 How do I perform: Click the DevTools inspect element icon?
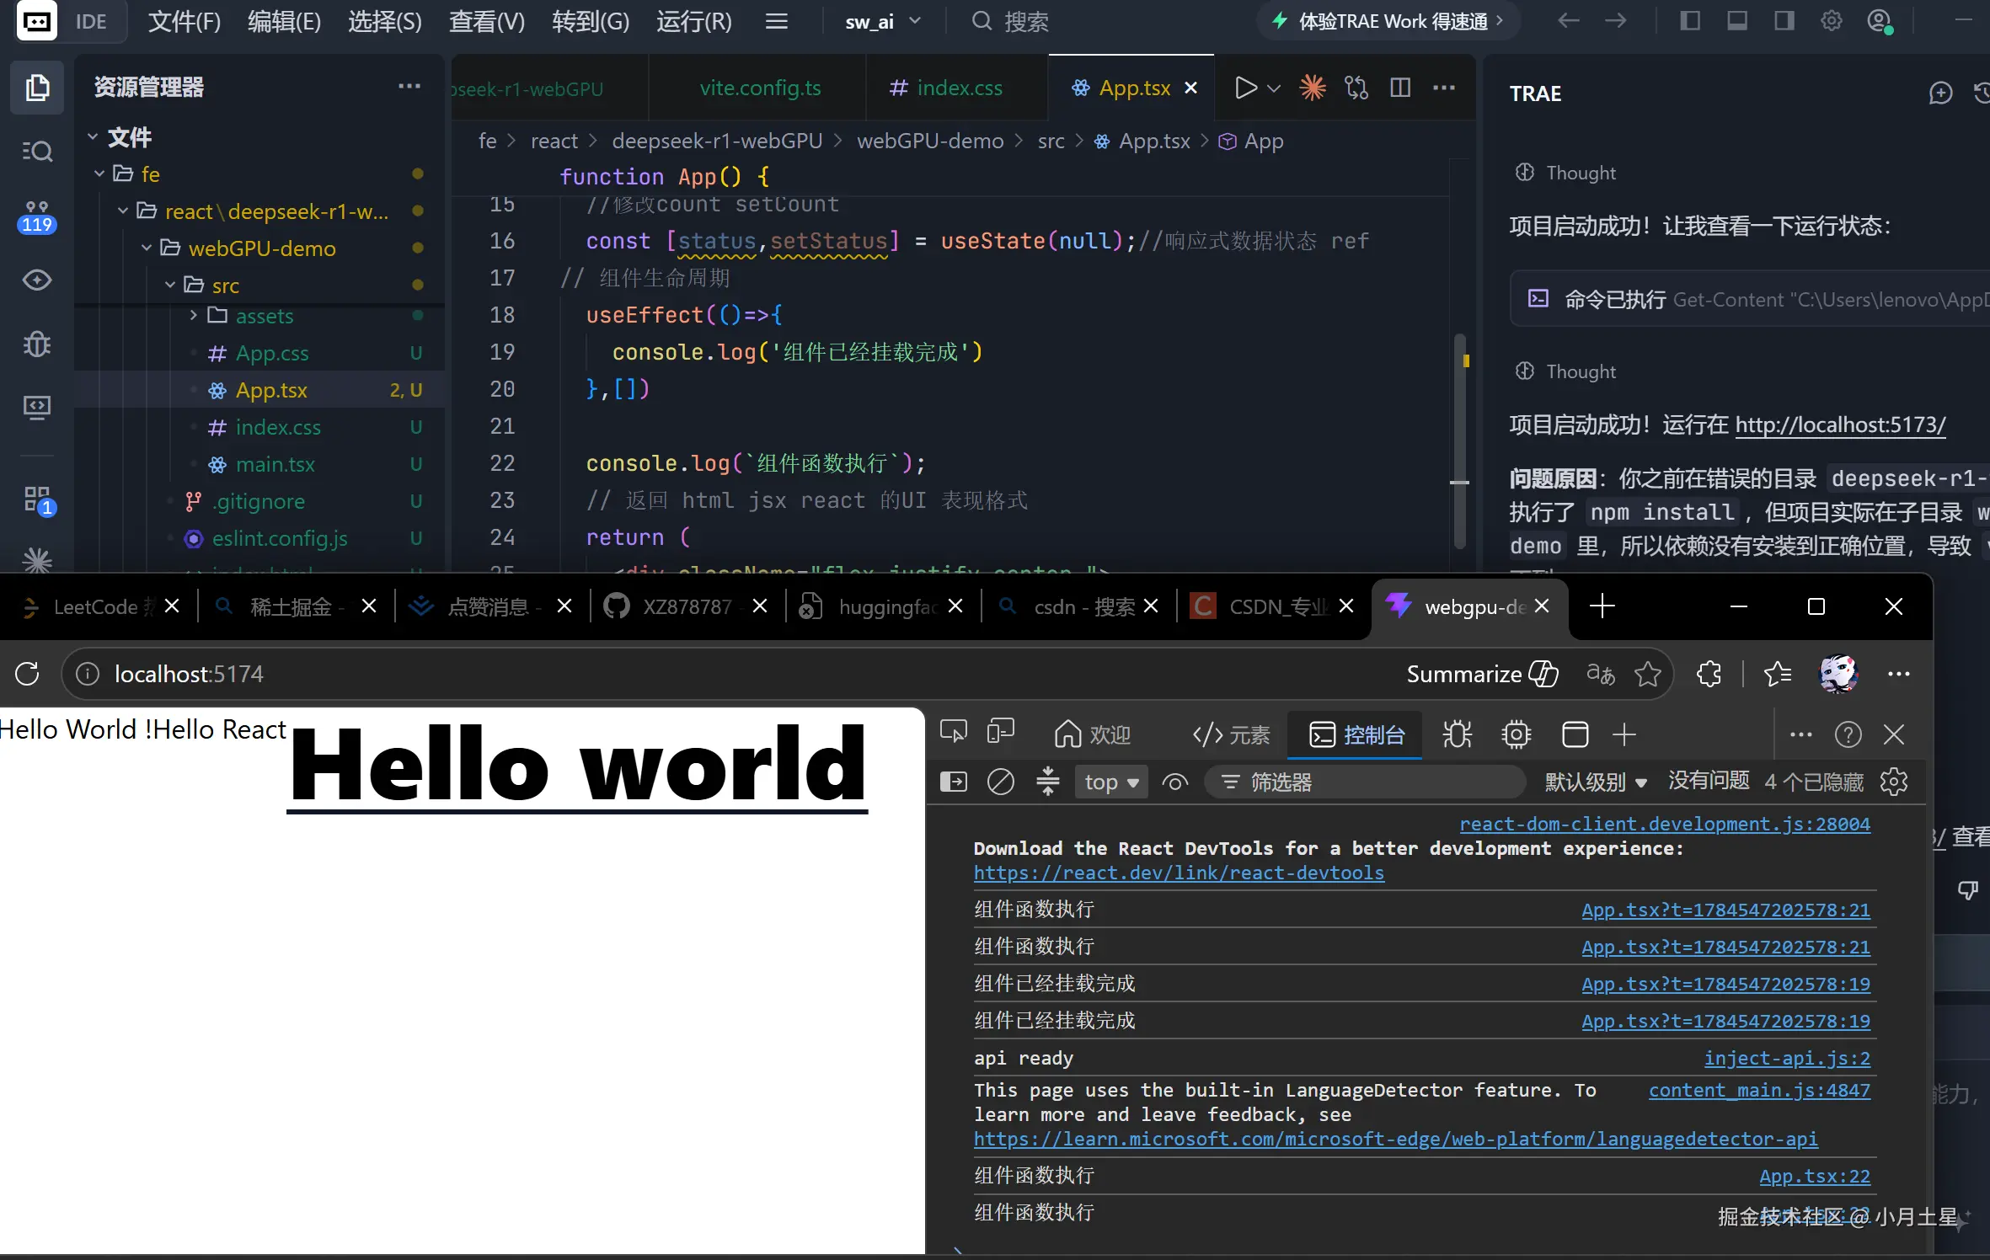coord(954,733)
